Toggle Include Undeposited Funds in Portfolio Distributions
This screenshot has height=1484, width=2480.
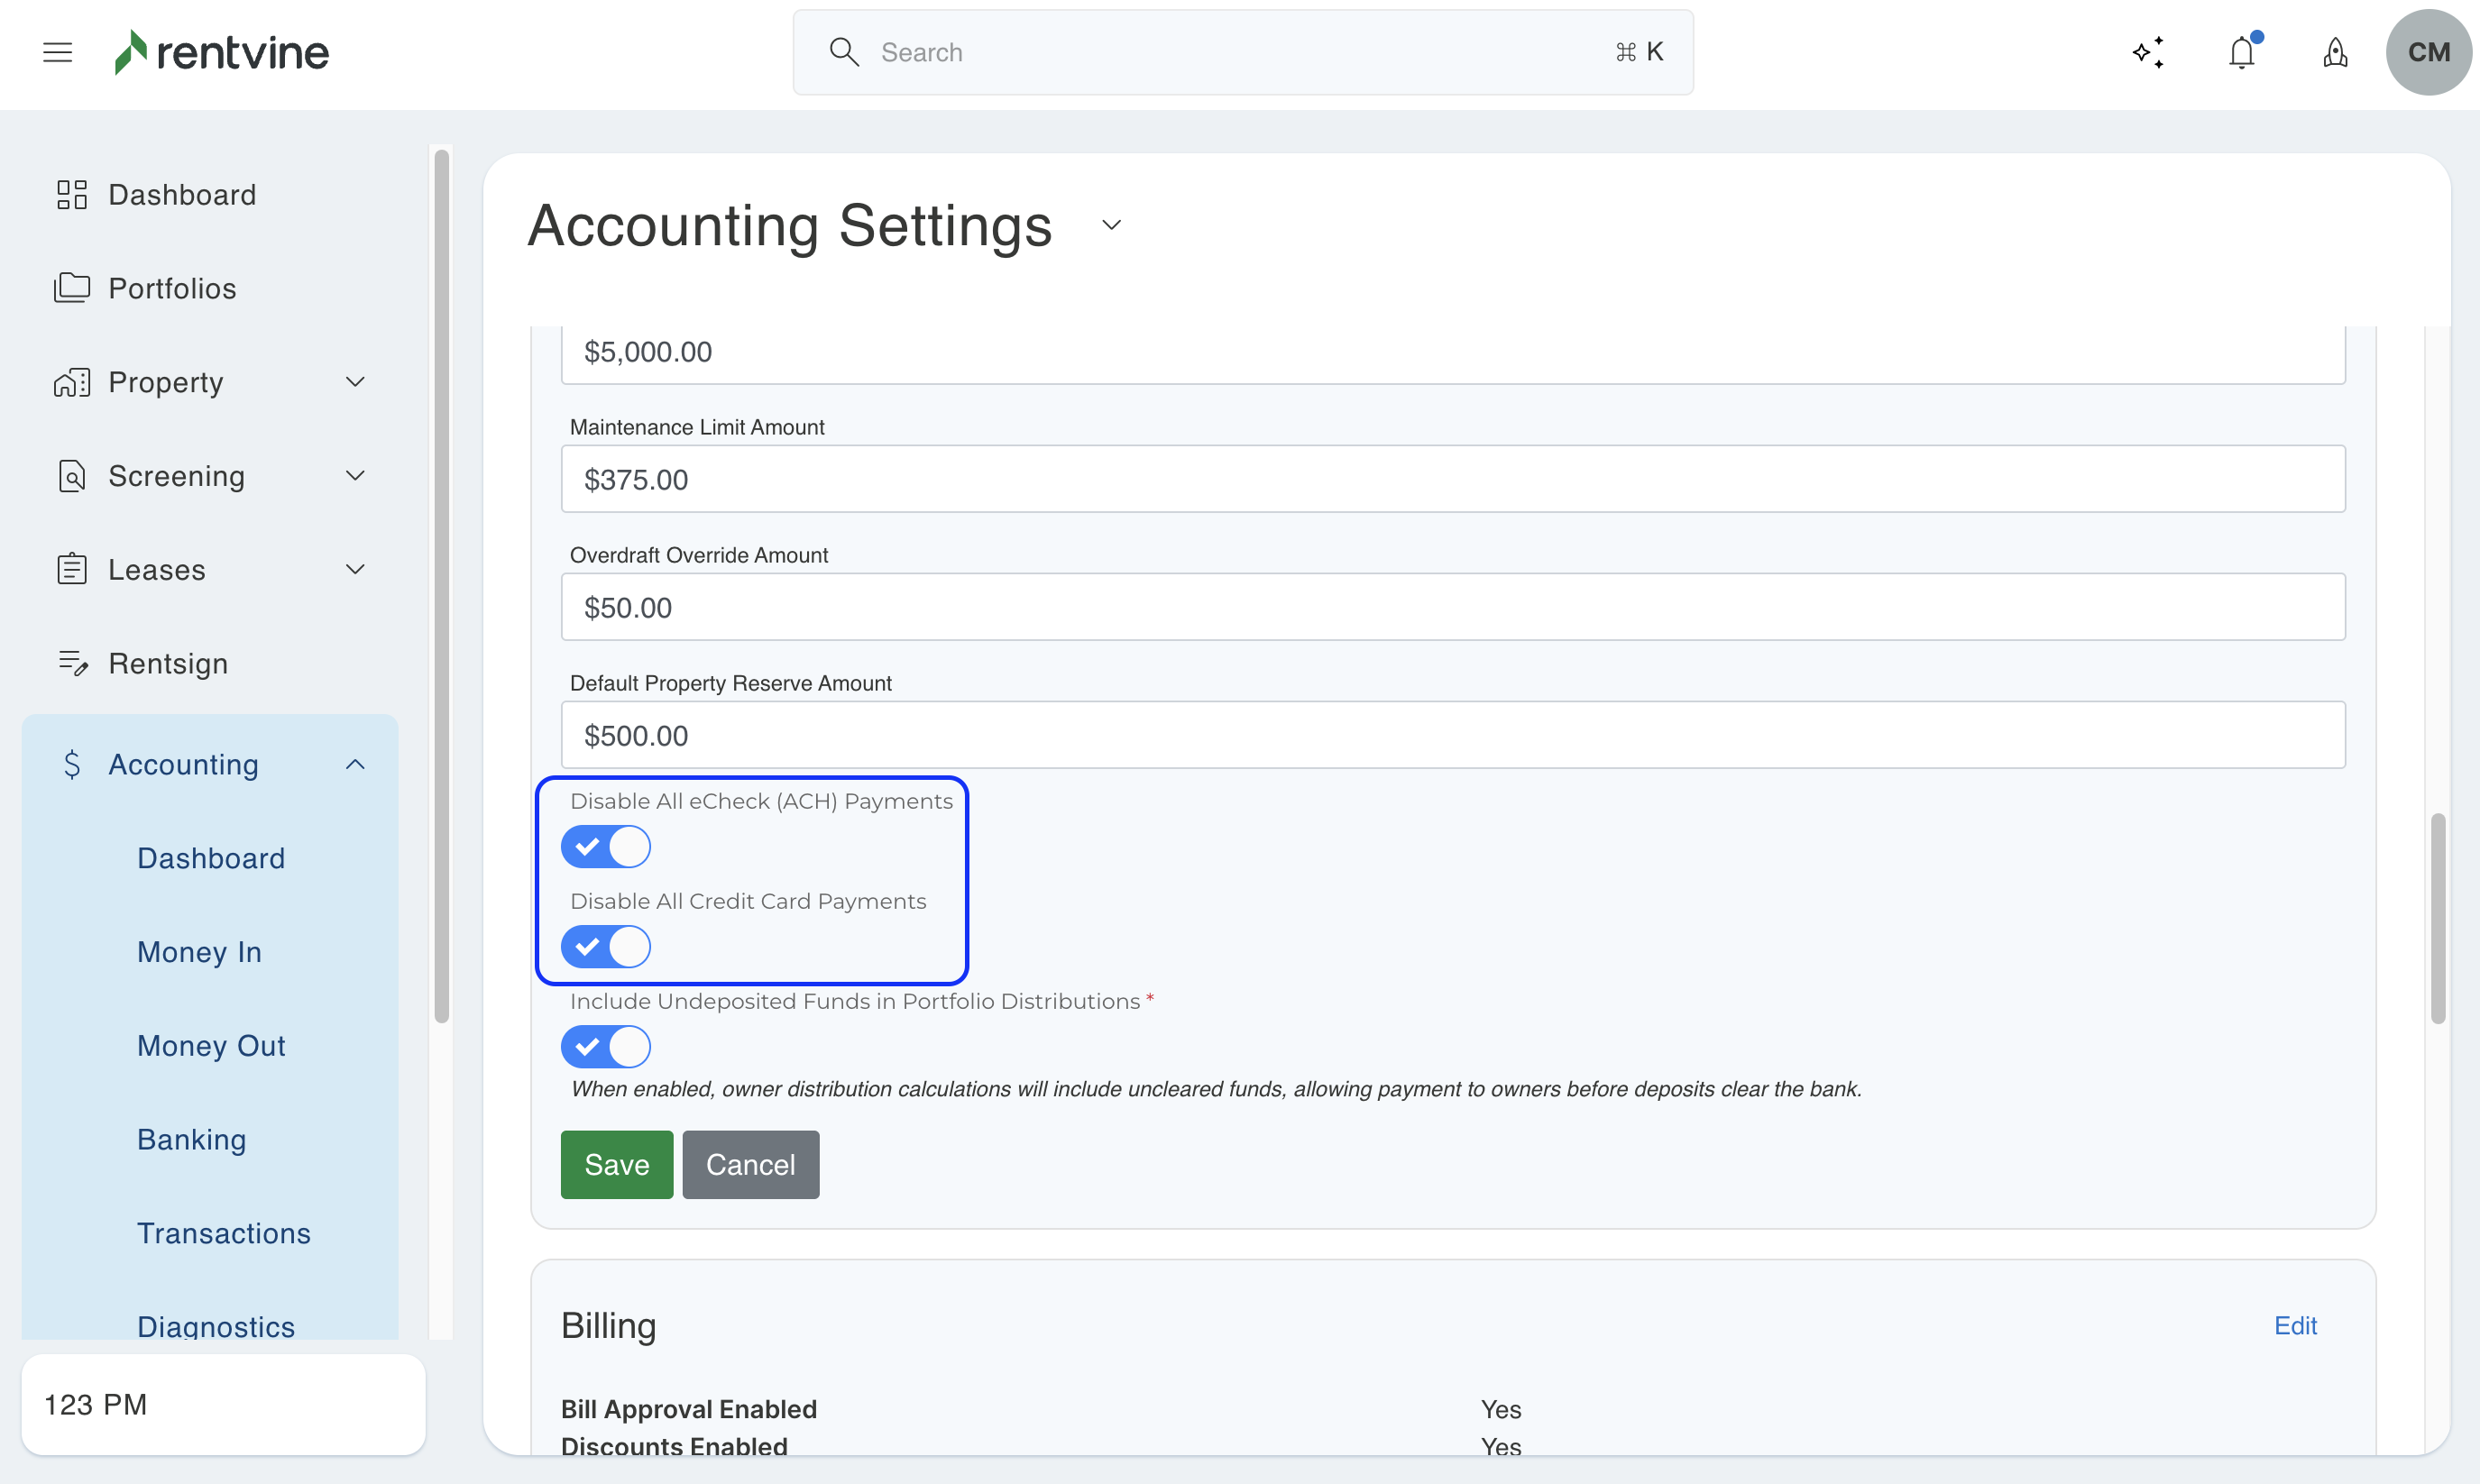coord(605,1047)
